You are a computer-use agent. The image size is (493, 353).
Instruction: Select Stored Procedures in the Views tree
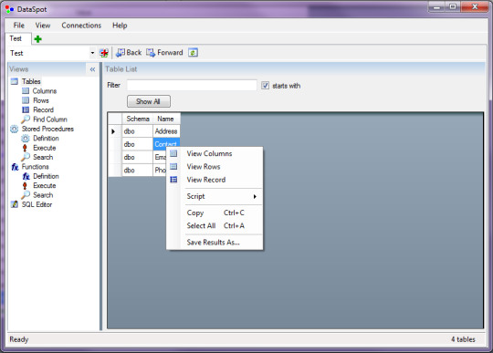(x=47, y=129)
